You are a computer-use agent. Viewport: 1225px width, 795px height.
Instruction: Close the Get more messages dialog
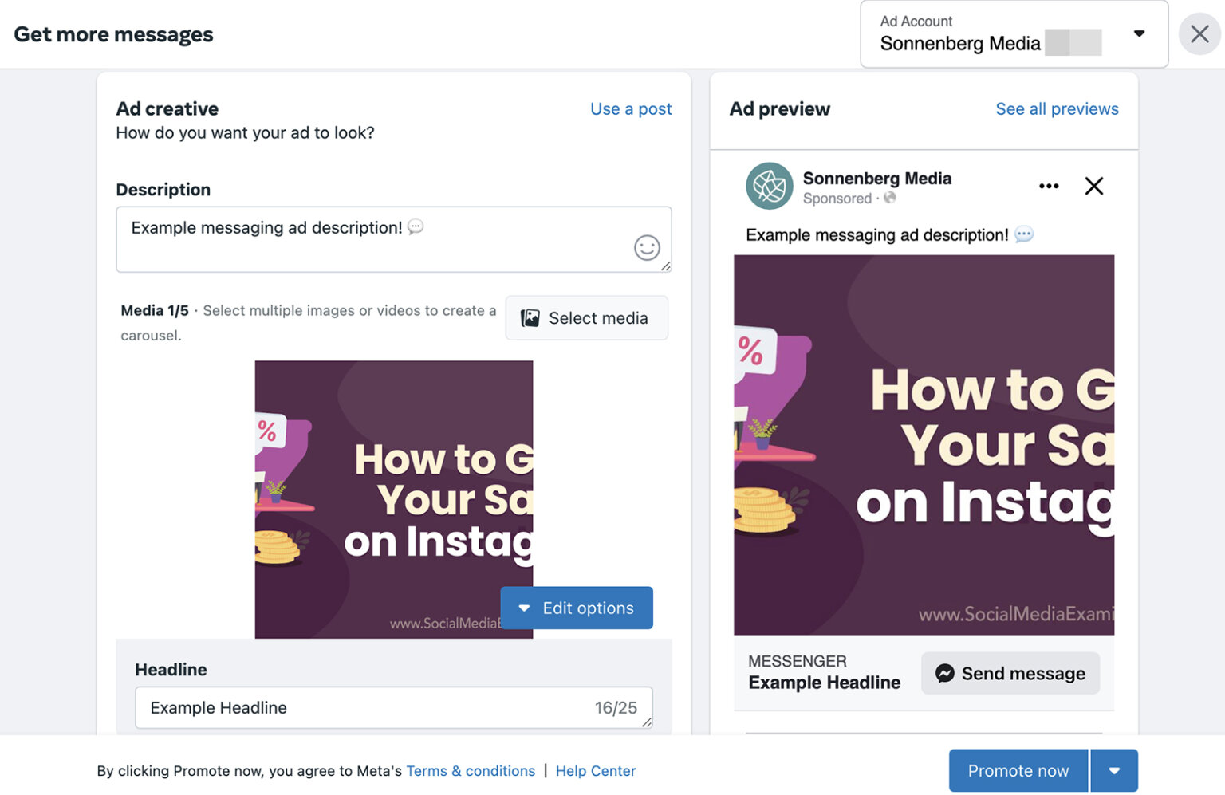pyautogui.click(x=1199, y=33)
